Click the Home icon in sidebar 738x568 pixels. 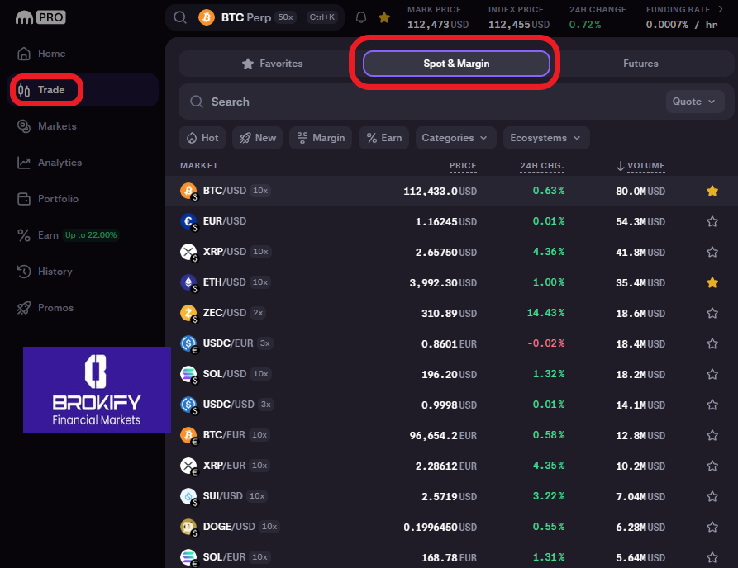coord(23,54)
